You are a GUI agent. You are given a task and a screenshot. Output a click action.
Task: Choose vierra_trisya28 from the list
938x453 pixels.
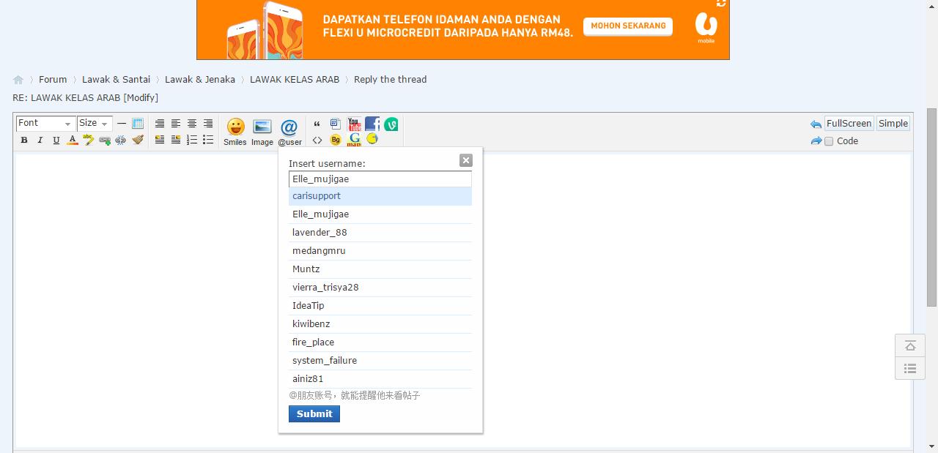point(380,288)
